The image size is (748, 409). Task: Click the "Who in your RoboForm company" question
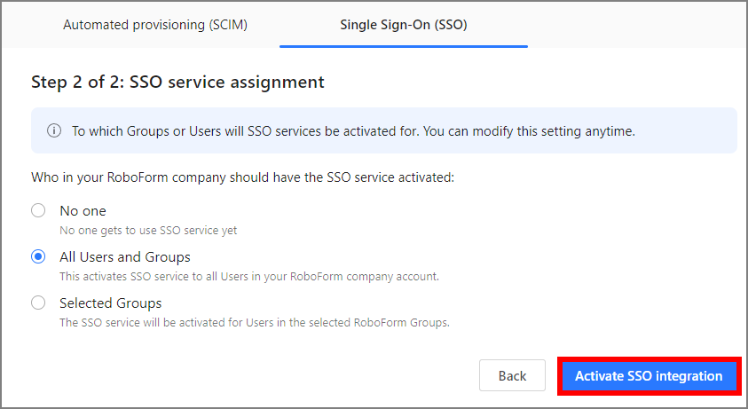pos(242,177)
